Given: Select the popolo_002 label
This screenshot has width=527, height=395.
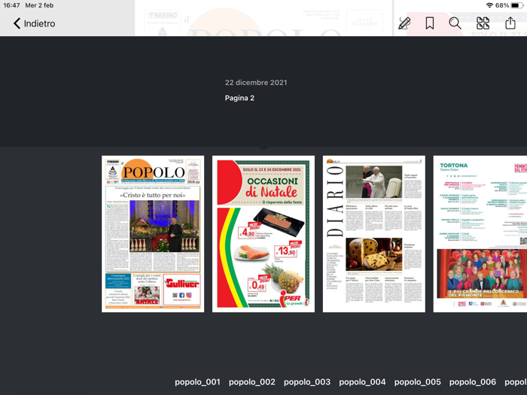Looking at the screenshot, I should 252,382.
